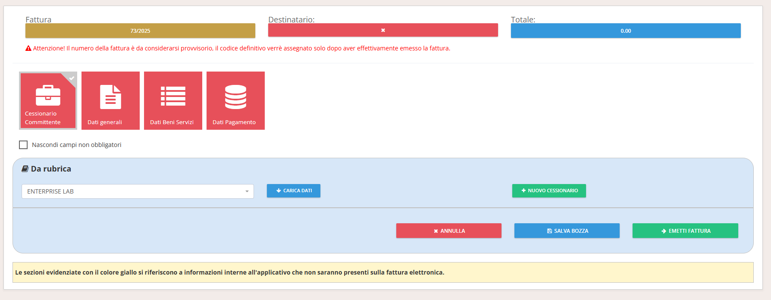Open the Dati Beni Servizi list tile

click(x=173, y=100)
